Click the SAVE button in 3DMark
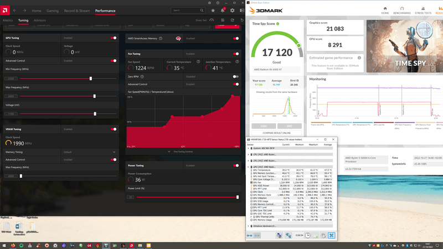 click(289, 126)
